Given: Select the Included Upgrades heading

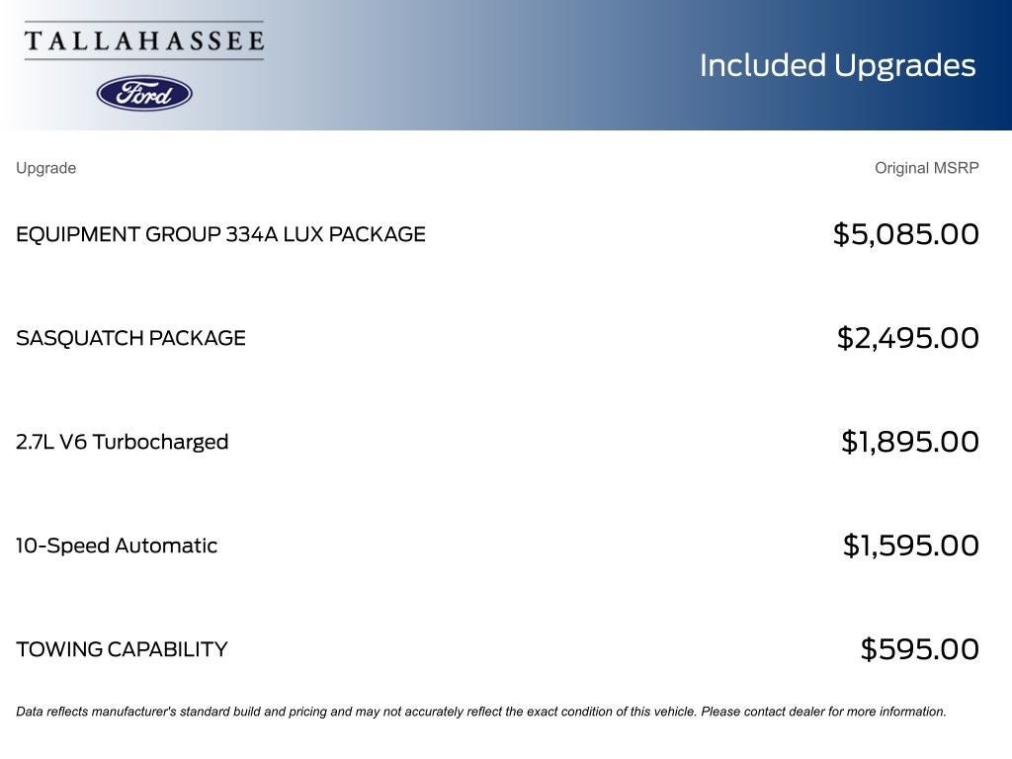Looking at the screenshot, I should [x=837, y=65].
